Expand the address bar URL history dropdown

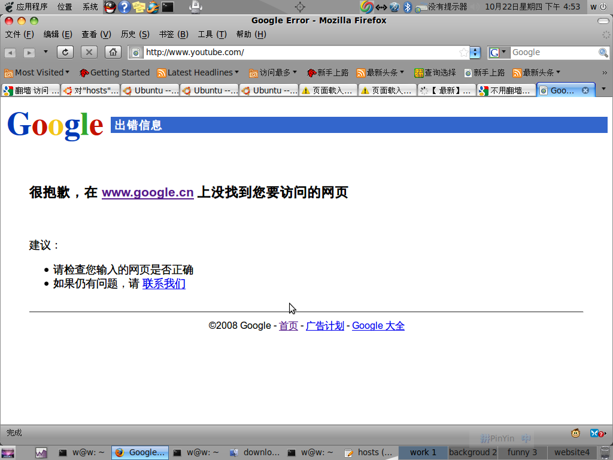[475, 53]
